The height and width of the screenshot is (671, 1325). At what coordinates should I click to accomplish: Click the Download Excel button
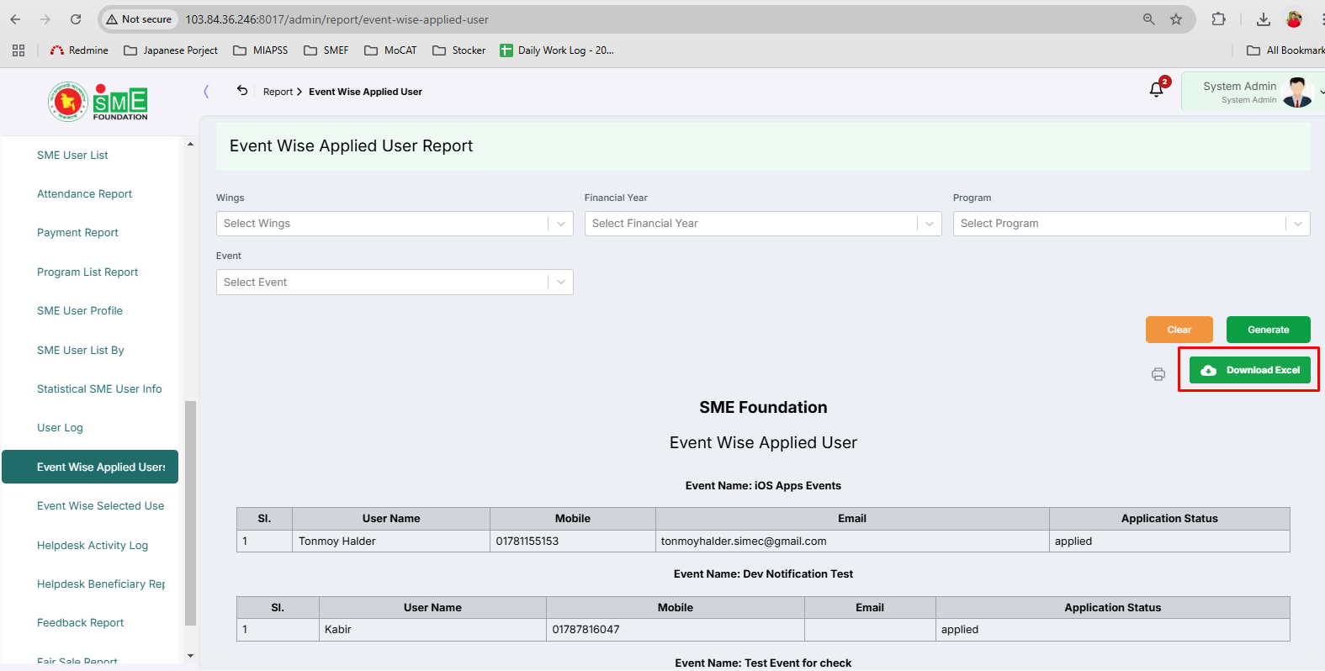click(x=1250, y=370)
